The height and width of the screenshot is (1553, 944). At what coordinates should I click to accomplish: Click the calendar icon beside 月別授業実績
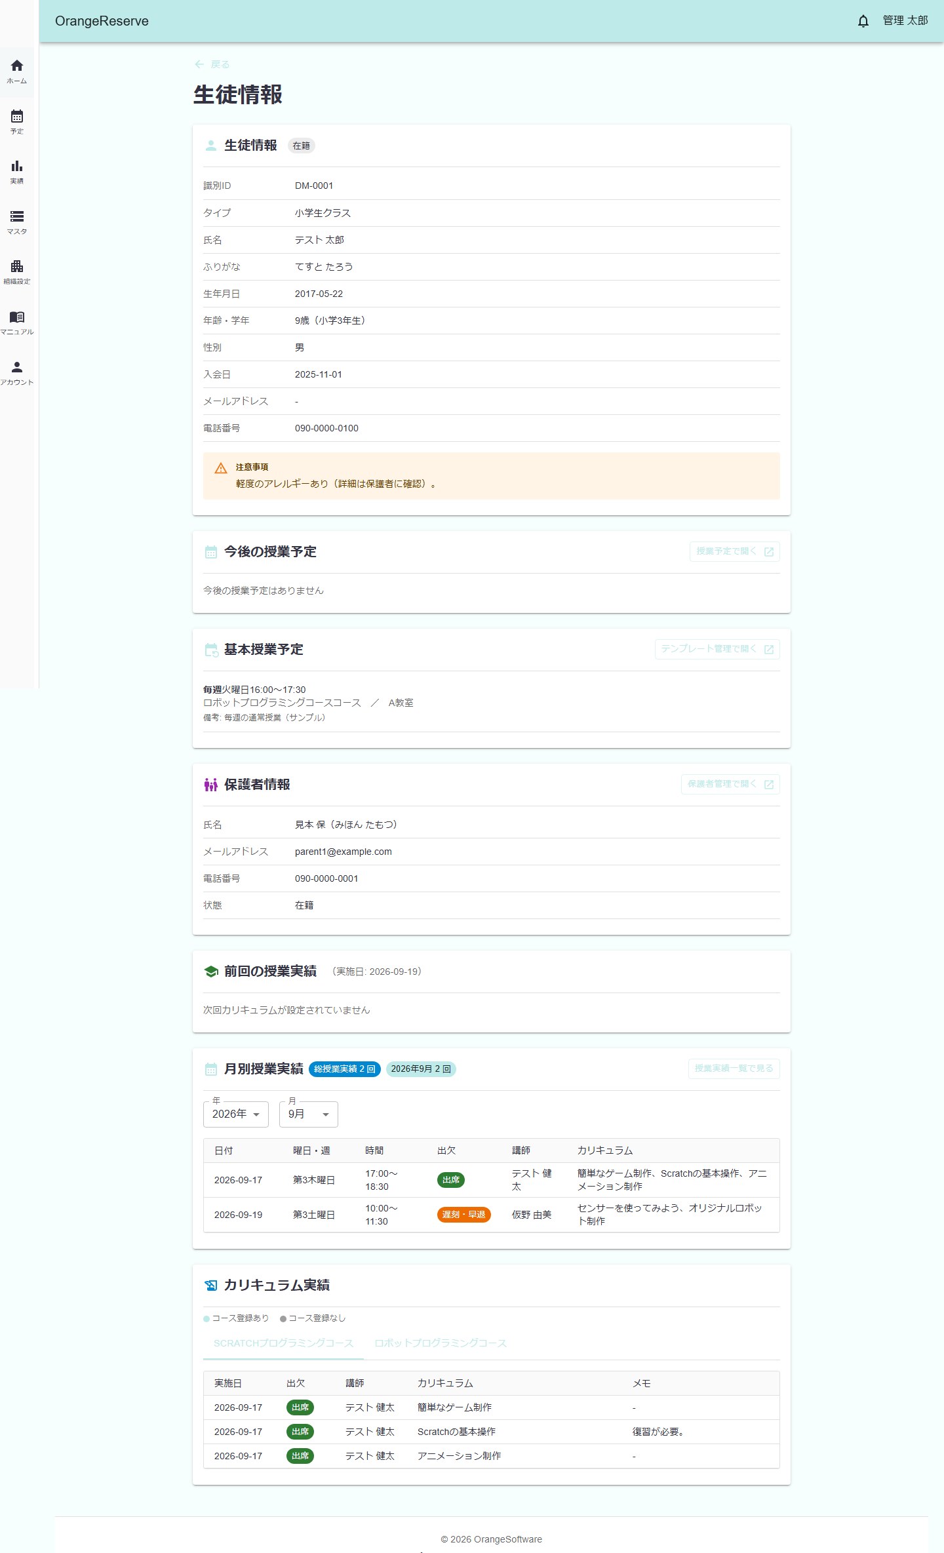[211, 1069]
